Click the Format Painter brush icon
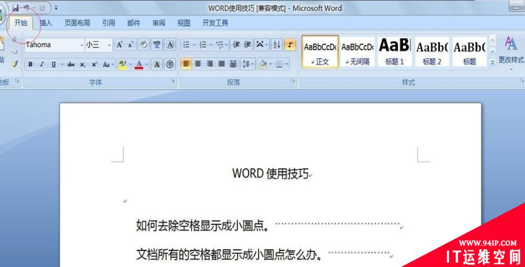The height and width of the screenshot is (267, 525). tap(15, 64)
